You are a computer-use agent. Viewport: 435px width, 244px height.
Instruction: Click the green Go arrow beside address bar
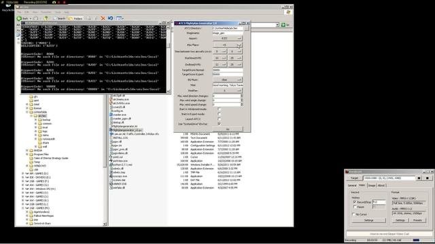click(x=283, y=25)
